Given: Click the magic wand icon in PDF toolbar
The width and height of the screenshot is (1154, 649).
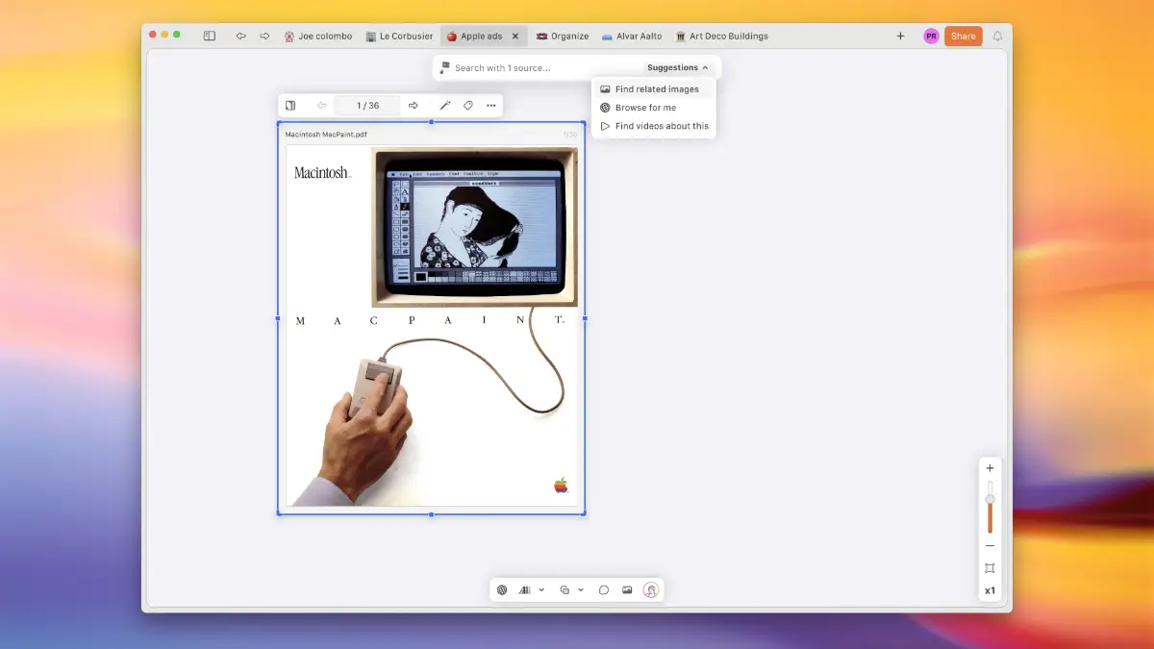Looking at the screenshot, I should coord(444,106).
